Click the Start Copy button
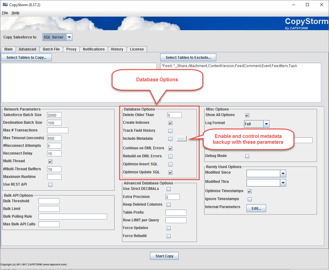The height and width of the screenshot is (270, 329). click(164, 256)
